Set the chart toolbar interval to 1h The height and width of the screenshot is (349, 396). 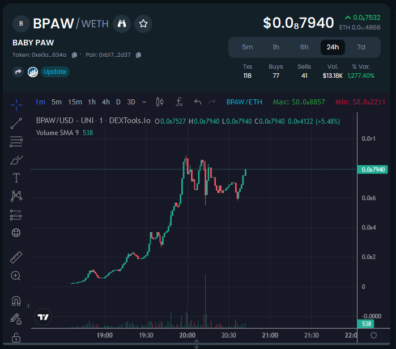[x=92, y=102]
